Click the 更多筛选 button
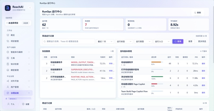 pos(202,41)
